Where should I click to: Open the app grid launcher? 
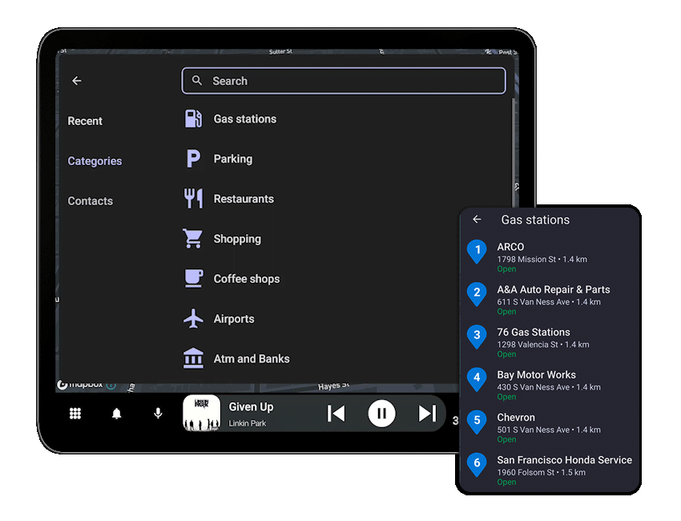pos(75,414)
